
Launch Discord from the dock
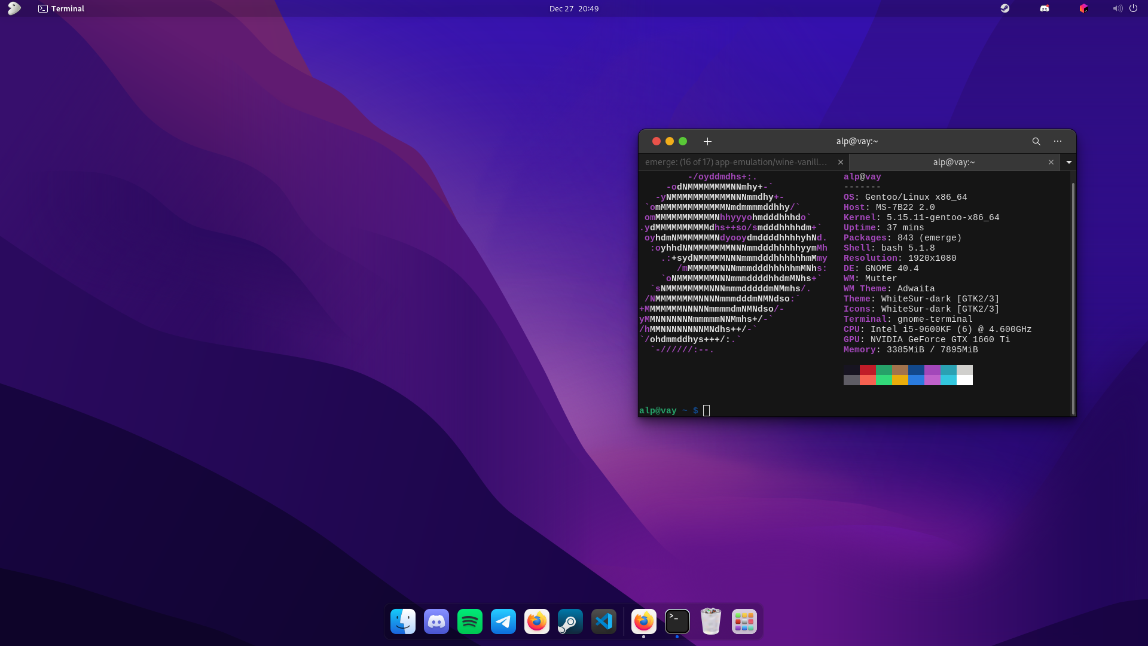coord(436,622)
